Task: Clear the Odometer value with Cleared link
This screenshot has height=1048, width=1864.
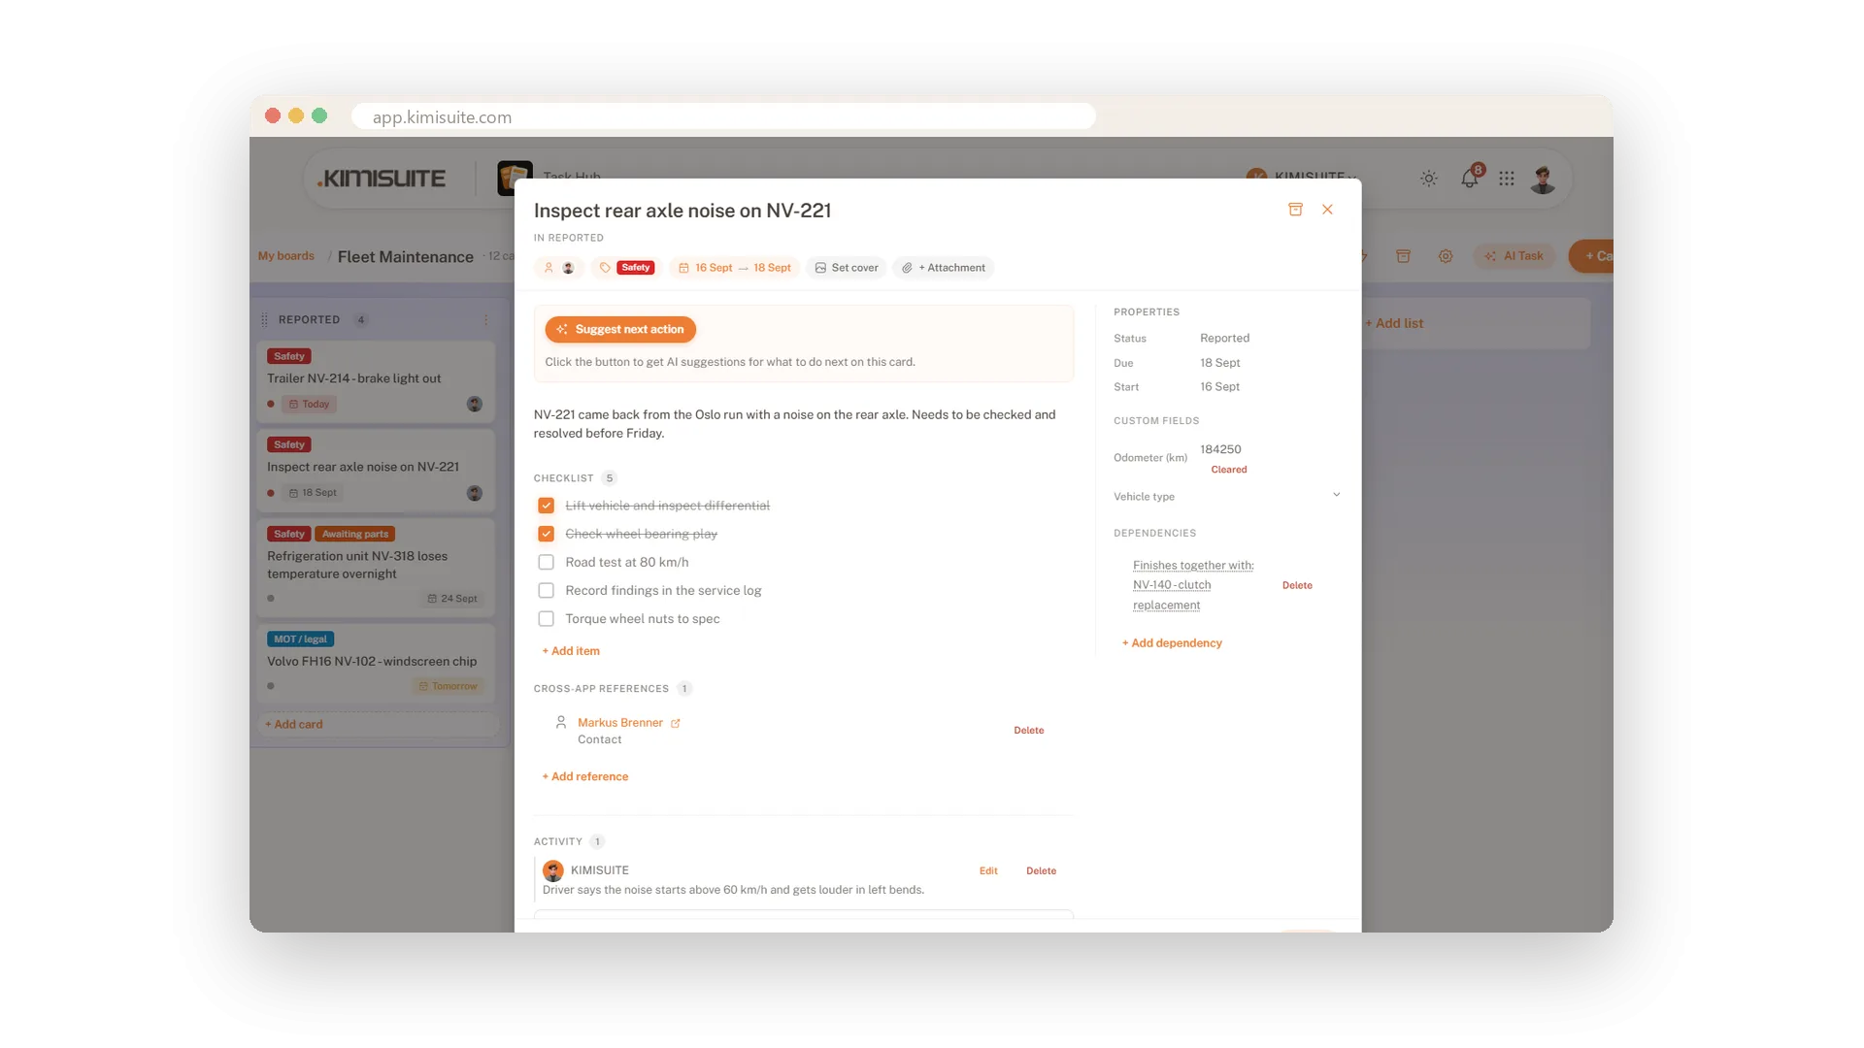Action: 1229,470
